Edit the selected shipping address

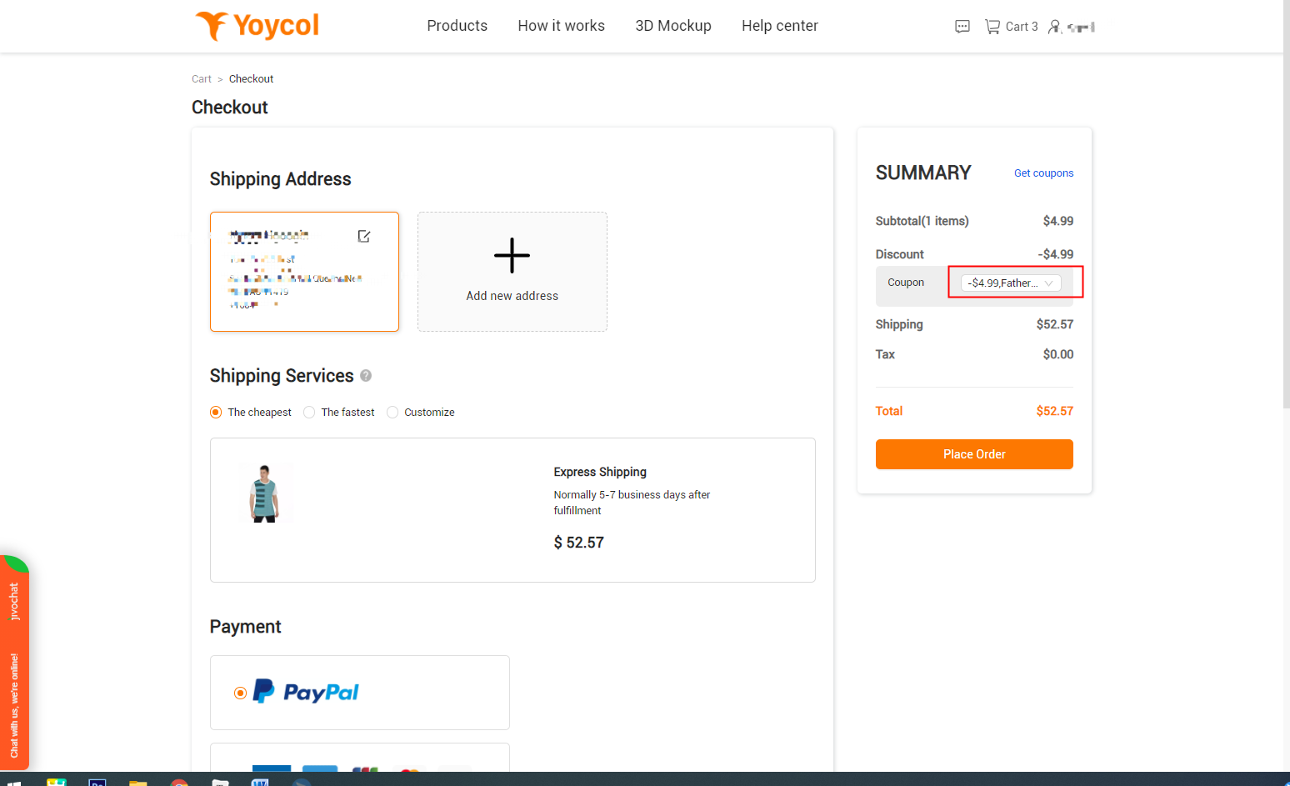[x=364, y=236]
